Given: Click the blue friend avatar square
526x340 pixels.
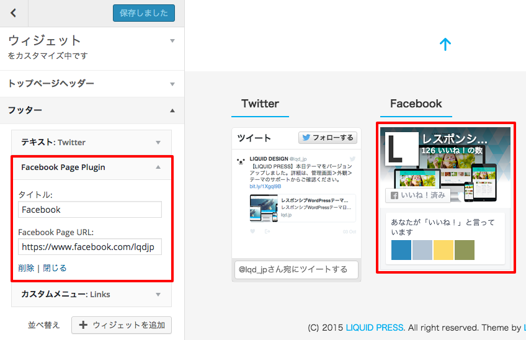Looking at the screenshot, I should coord(401,250).
